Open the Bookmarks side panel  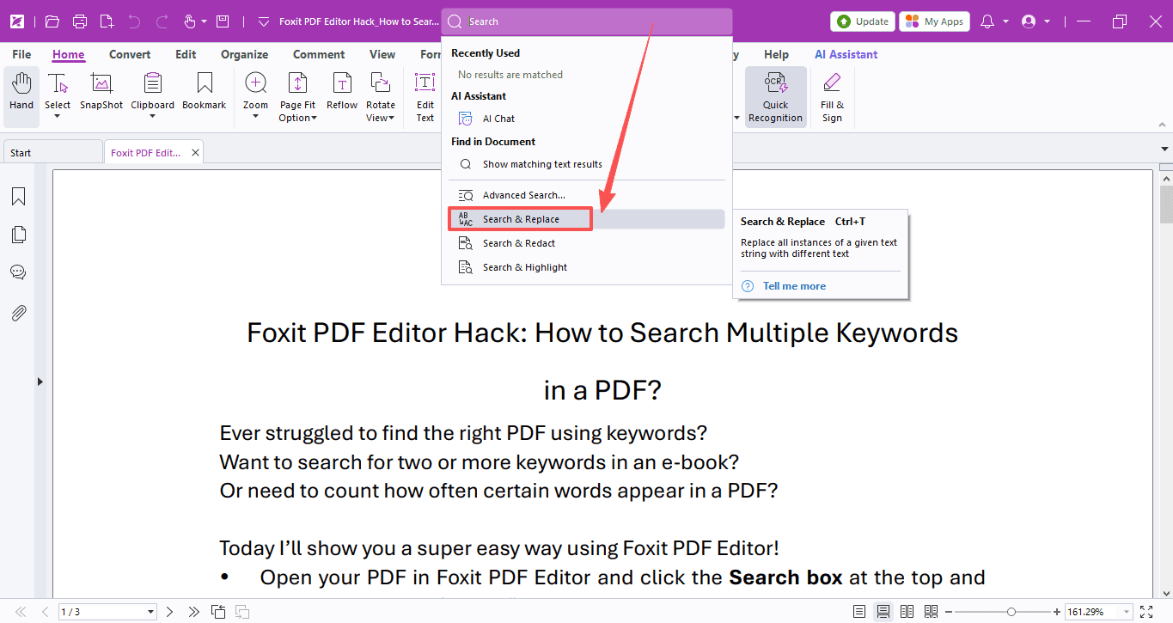pyautogui.click(x=18, y=197)
